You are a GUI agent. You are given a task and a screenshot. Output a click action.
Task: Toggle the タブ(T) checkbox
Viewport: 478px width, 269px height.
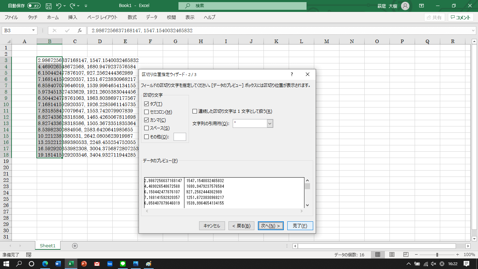point(147,104)
